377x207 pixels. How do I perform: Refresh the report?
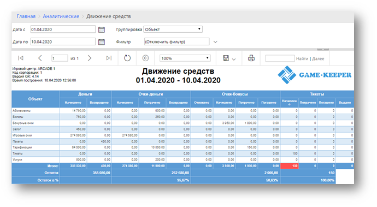tap(127, 58)
